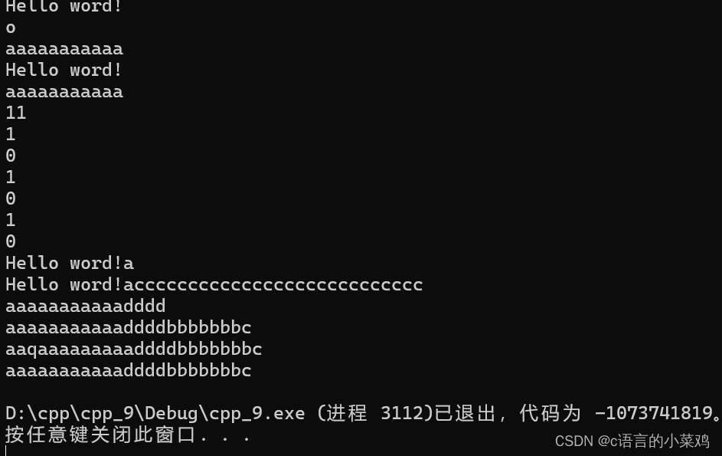Click the exit code -1073741819
The image size is (722, 456).
tap(654, 413)
